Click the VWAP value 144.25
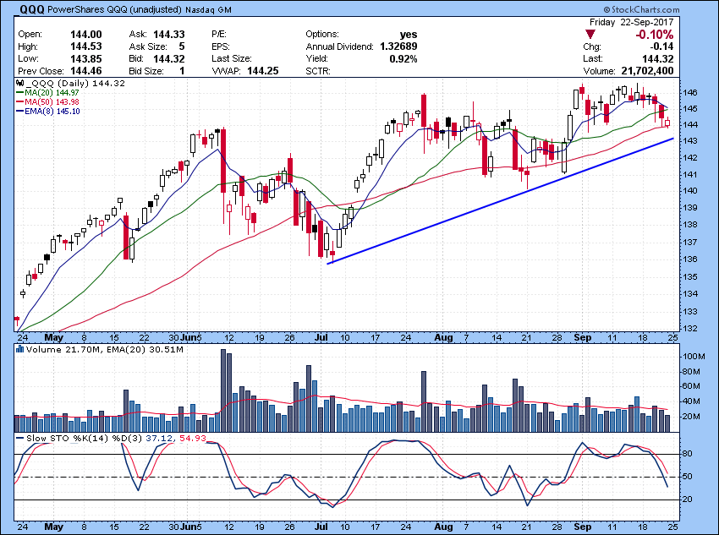This screenshot has height=535, width=719. pyautogui.click(x=263, y=71)
